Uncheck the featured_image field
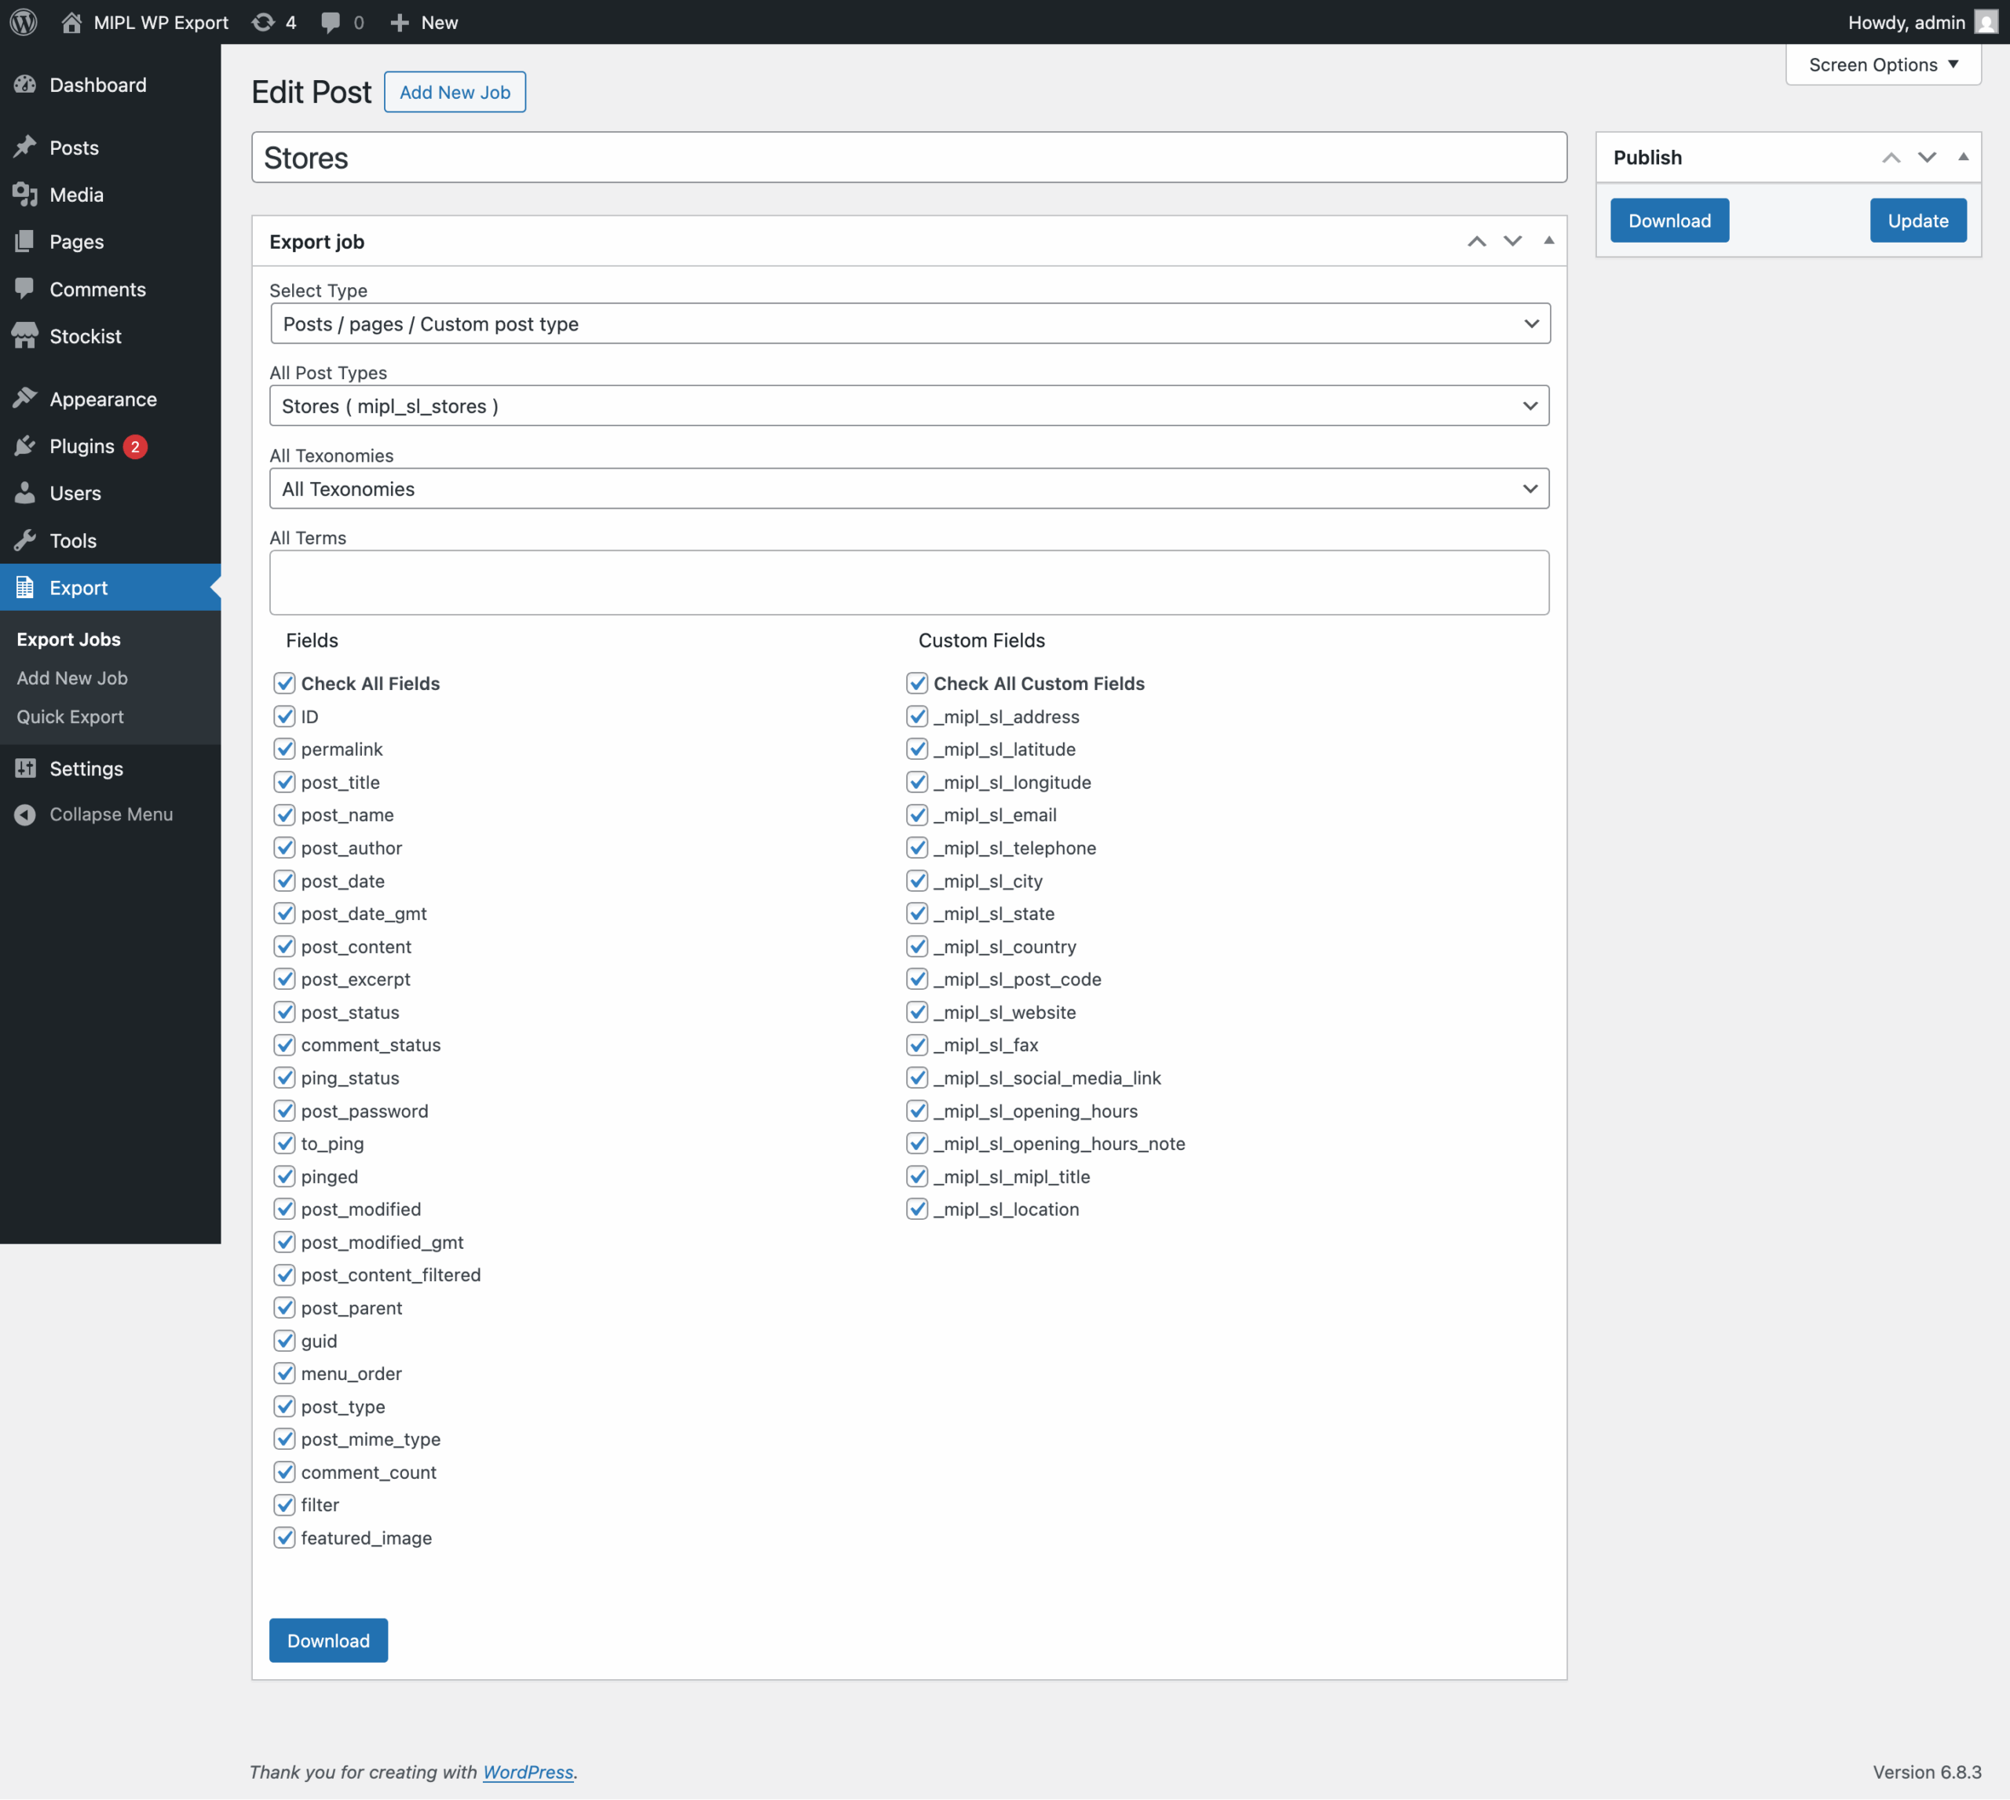The width and height of the screenshot is (2010, 1800). pyautogui.click(x=285, y=1538)
